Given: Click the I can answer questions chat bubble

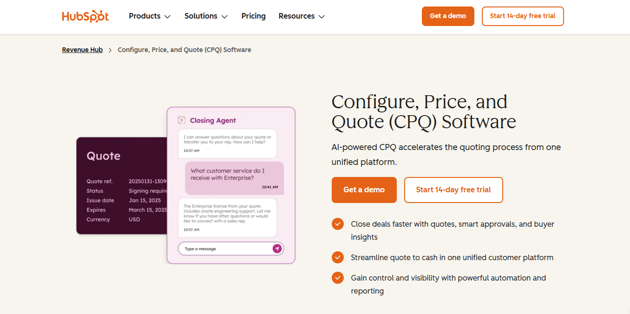Looking at the screenshot, I should point(227,144).
